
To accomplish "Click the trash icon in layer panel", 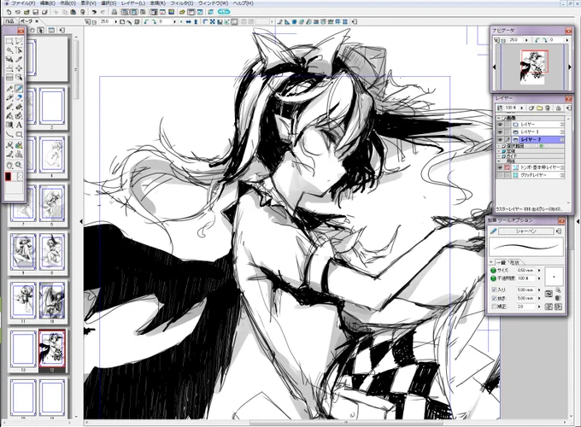I will pyautogui.click(x=548, y=108).
